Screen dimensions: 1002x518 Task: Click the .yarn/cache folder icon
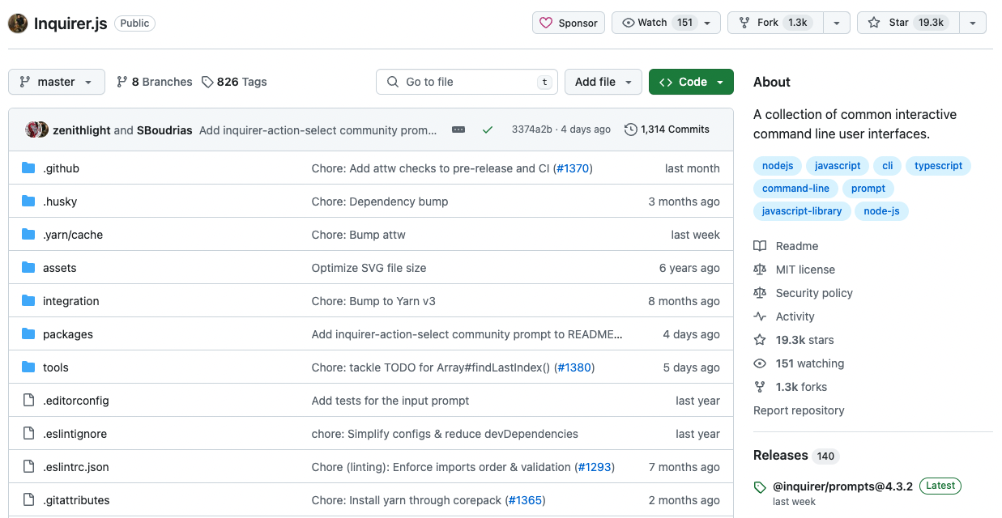28,235
